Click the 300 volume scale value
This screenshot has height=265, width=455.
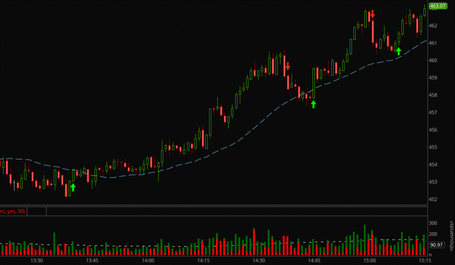tap(434, 223)
